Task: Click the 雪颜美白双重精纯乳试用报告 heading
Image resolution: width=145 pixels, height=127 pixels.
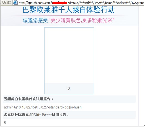Action: [x=29, y=99]
